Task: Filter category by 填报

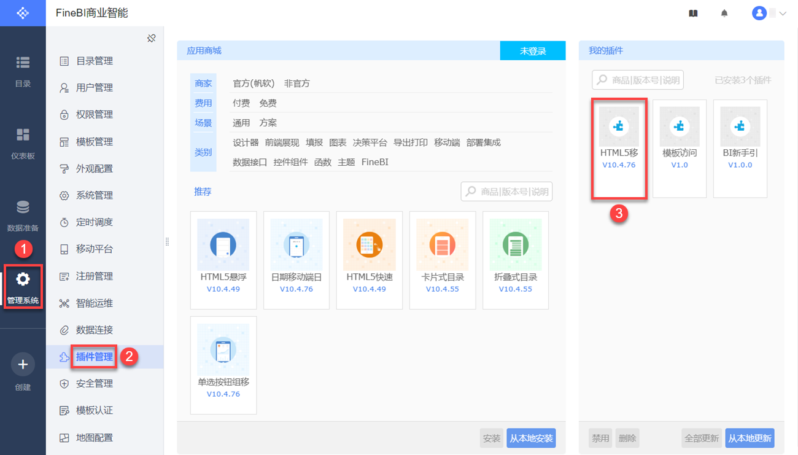Action: 314,142
